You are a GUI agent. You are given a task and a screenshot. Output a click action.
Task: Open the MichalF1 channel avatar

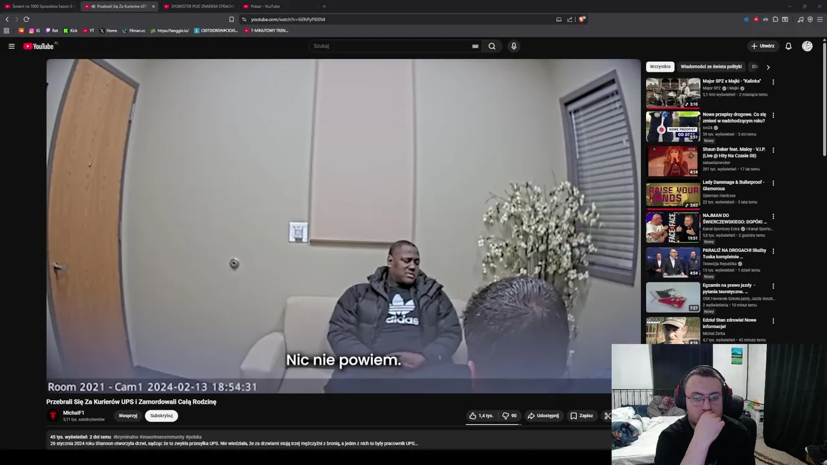53,416
